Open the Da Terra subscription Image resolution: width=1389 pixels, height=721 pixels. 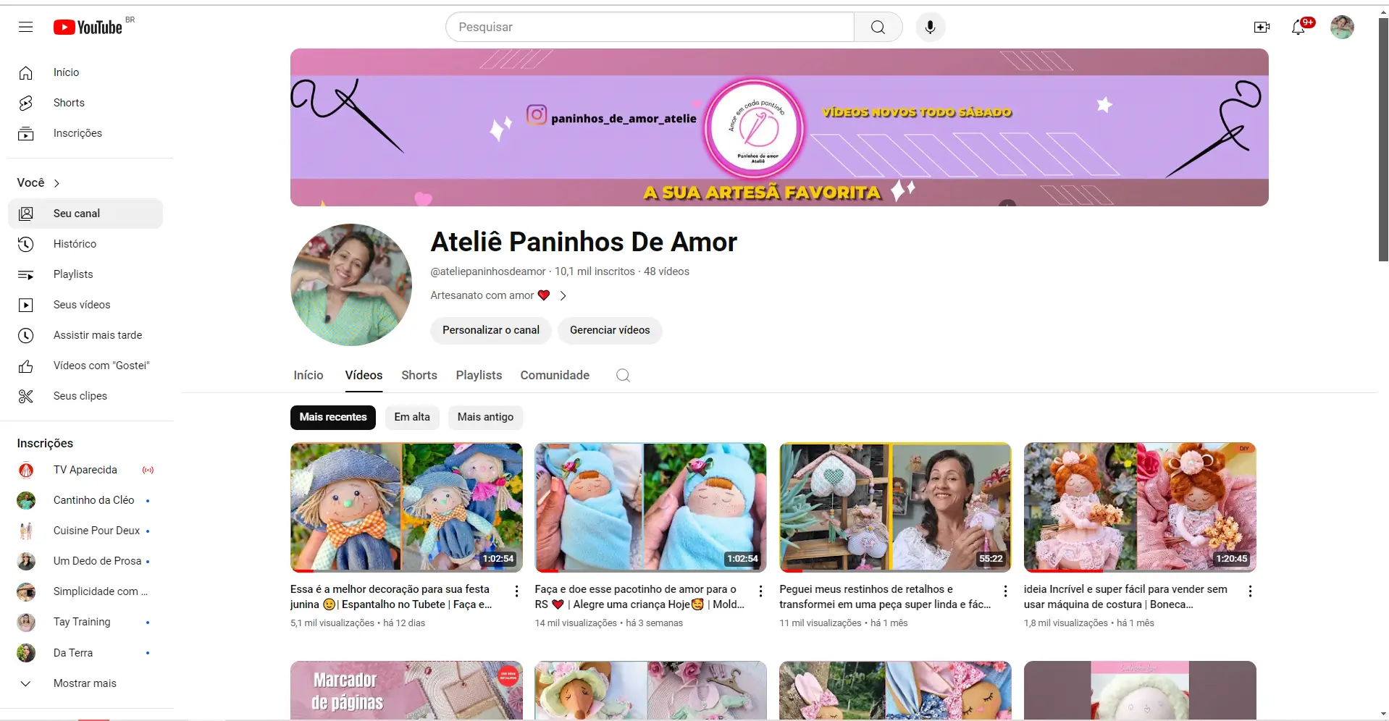click(x=85, y=653)
